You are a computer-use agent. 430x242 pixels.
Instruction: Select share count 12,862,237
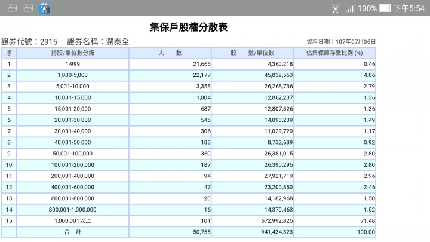(x=278, y=97)
